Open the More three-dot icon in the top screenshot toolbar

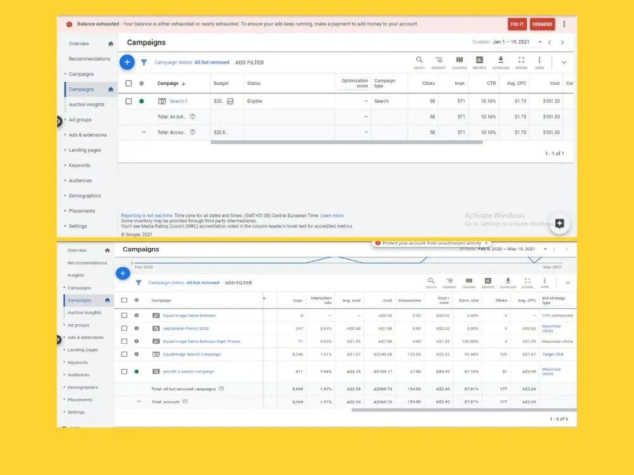point(540,60)
